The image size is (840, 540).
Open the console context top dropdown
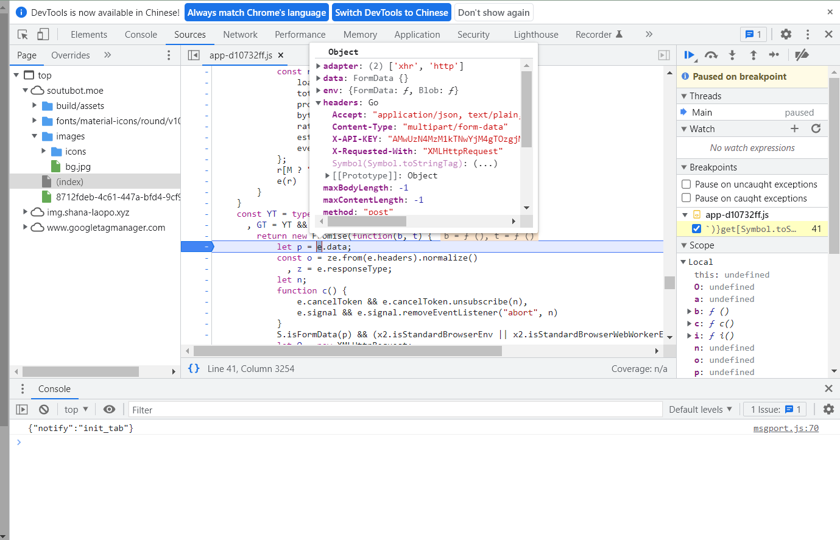76,410
